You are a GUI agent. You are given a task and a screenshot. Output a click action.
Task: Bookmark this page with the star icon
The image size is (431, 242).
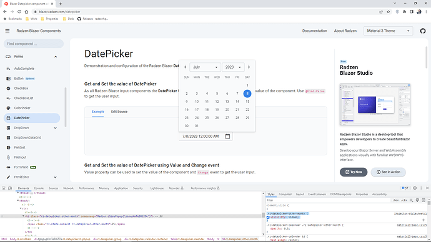point(388,12)
